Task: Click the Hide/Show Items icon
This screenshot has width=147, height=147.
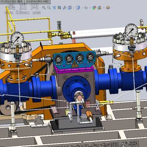Action: (86, 8)
